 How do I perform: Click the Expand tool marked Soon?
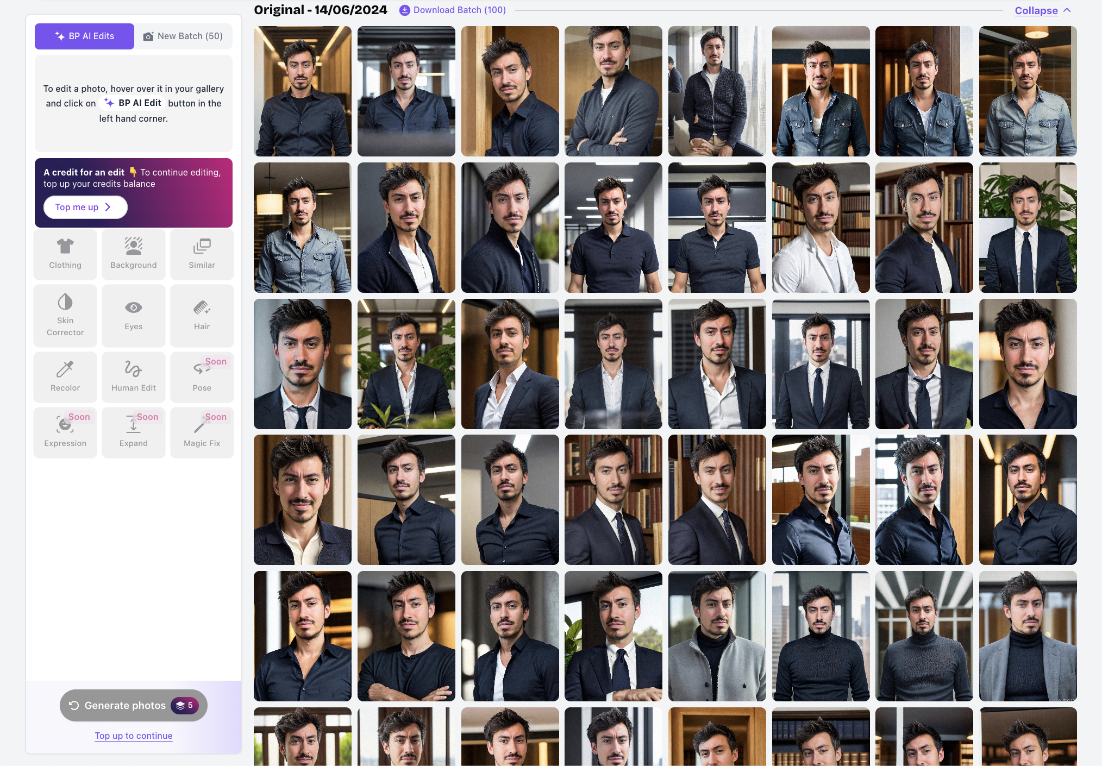(x=133, y=432)
